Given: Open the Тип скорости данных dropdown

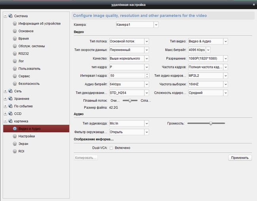Looking at the screenshot, I should tap(147, 50).
